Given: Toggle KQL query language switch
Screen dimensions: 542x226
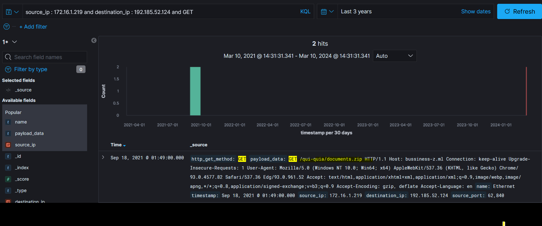Looking at the screenshot, I should tap(305, 12).
